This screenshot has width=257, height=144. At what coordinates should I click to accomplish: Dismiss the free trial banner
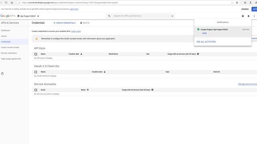[x=245, y=9]
